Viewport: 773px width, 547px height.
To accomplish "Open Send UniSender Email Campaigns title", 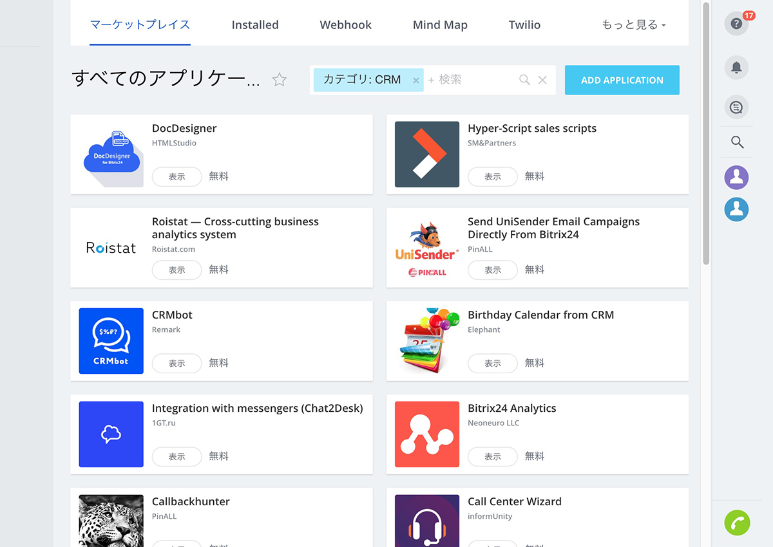I will click(554, 228).
